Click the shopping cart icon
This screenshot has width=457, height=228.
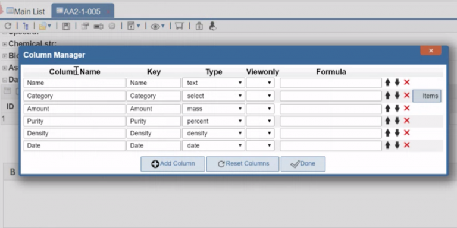click(x=179, y=26)
